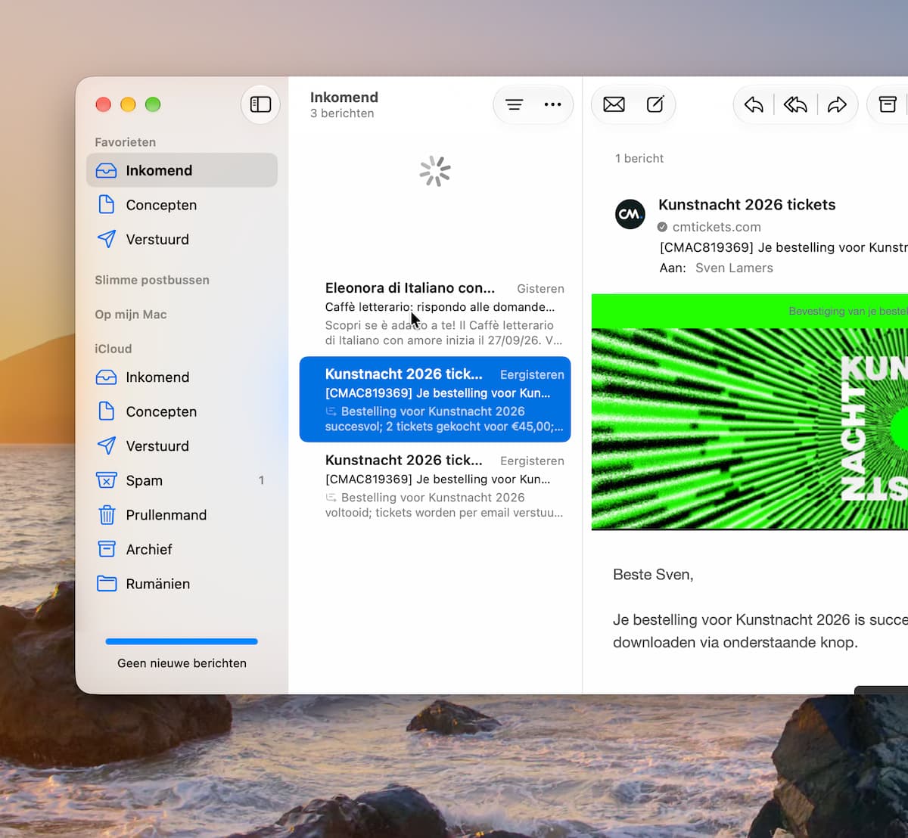Open the Rumänien folder
908x838 pixels.
[x=182, y=583]
